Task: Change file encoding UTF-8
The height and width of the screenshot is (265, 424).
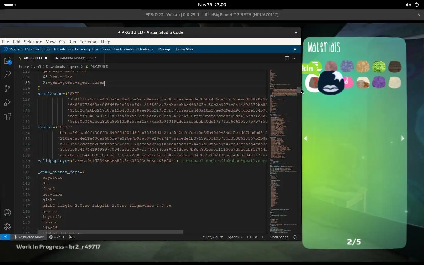Action: click(x=252, y=237)
